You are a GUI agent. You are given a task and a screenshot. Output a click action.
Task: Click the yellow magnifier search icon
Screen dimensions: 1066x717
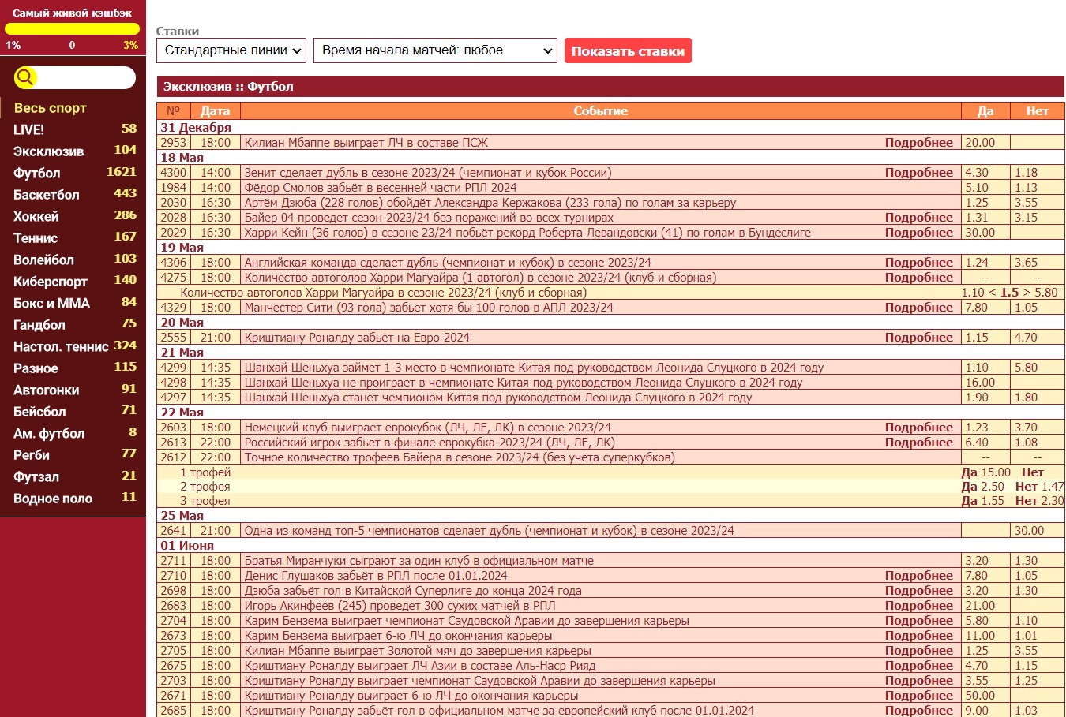point(25,77)
